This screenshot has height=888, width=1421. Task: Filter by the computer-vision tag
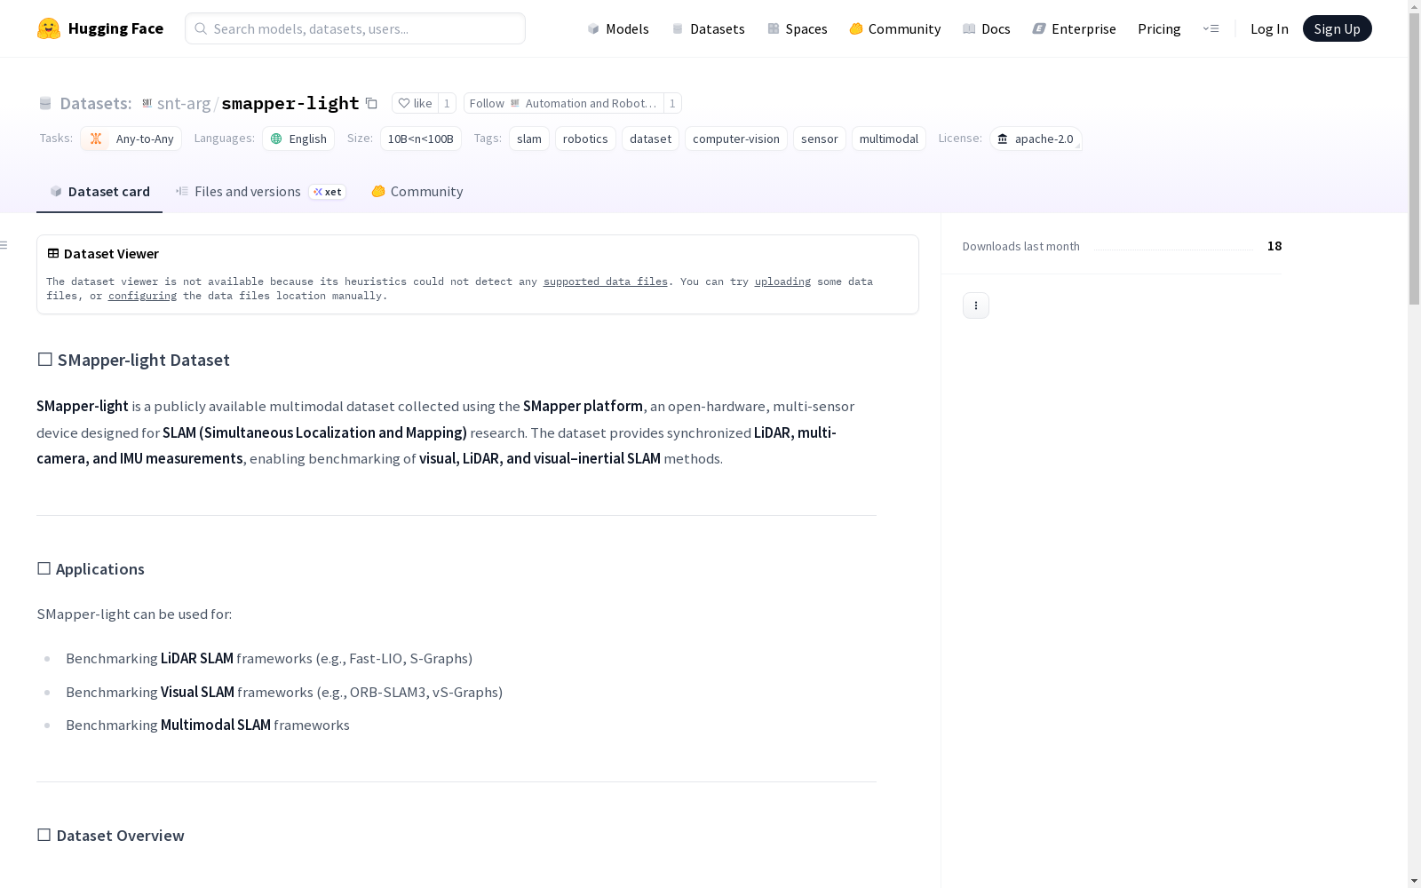736,139
